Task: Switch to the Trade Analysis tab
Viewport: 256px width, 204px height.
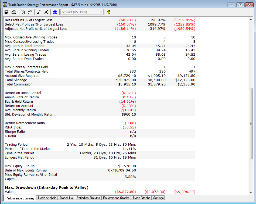Action: 47,198
